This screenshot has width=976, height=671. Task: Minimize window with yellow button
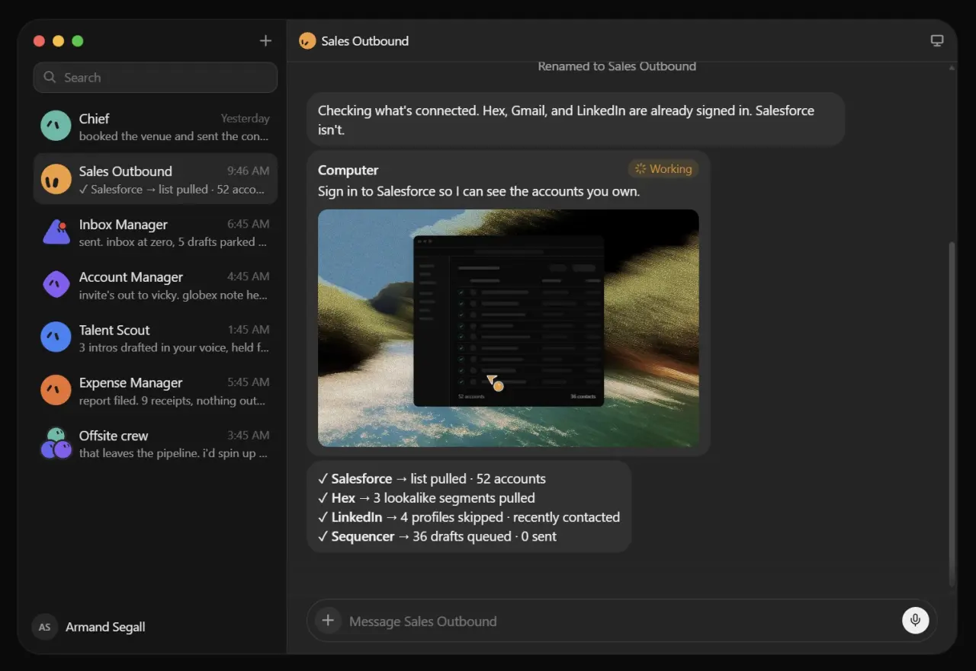point(58,41)
